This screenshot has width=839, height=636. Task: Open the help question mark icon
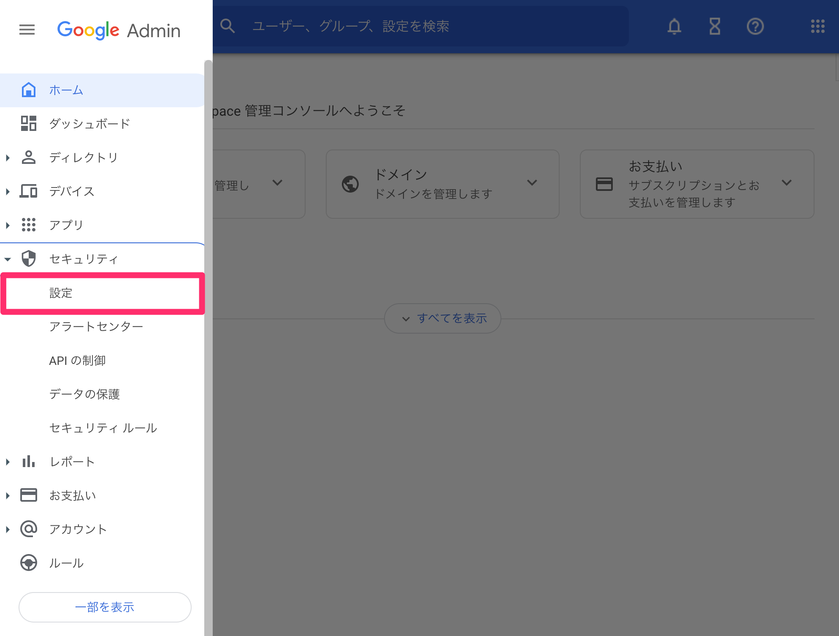tap(755, 26)
